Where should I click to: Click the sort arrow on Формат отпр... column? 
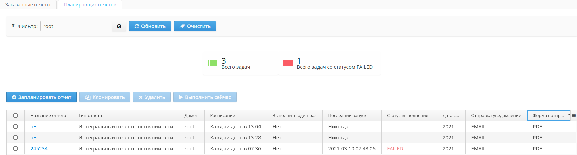569,115
